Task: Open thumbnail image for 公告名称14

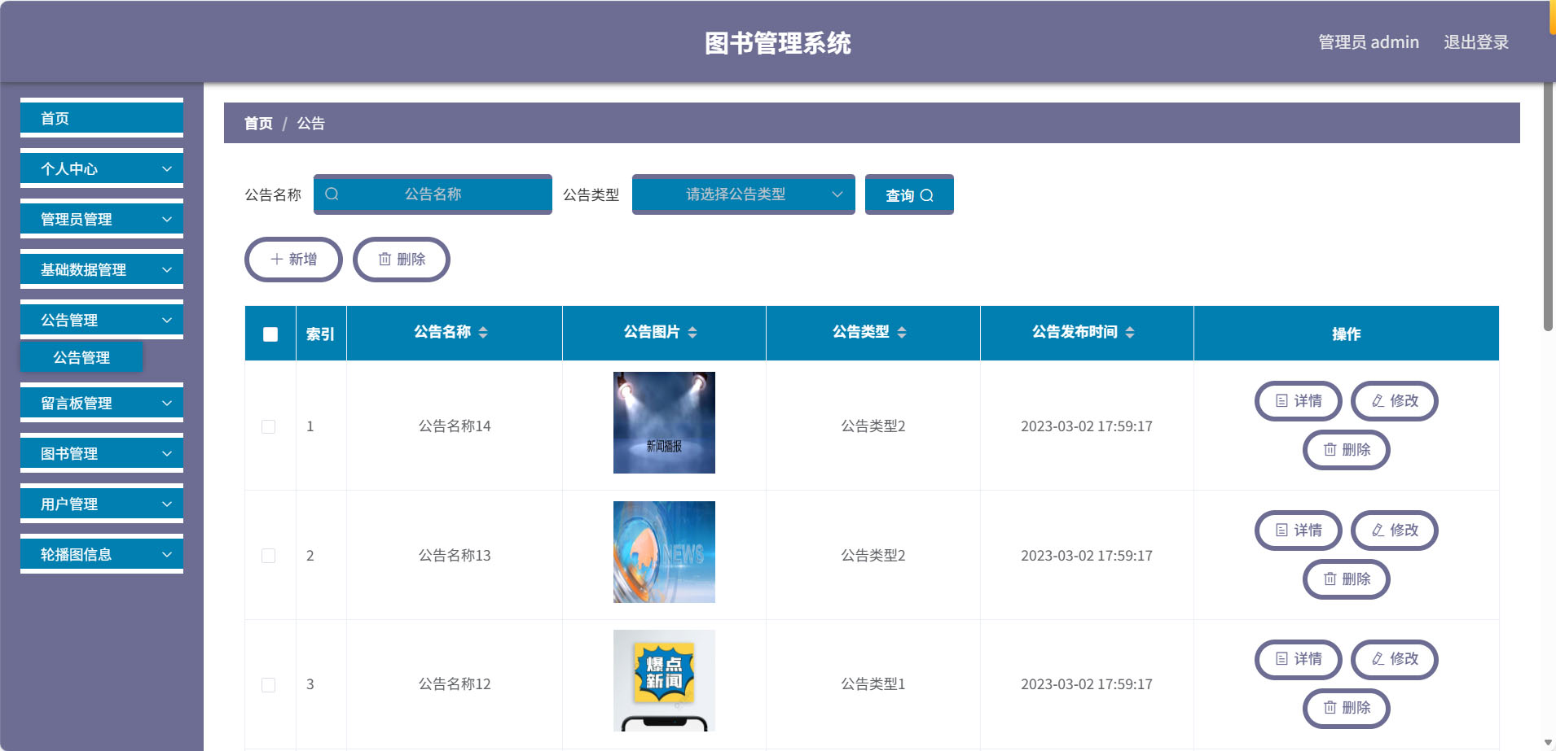Action: click(664, 422)
